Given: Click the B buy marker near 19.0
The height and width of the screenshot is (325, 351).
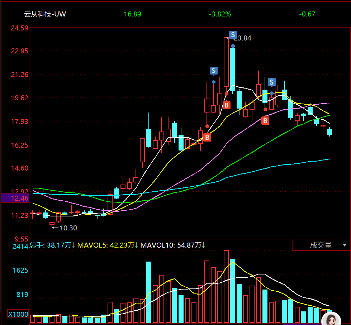Looking at the screenshot, I should [x=227, y=105].
